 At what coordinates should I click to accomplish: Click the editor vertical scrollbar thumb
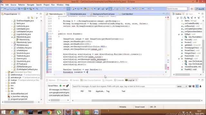166,67
